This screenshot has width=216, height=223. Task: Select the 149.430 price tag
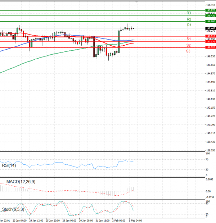coord(211,15)
